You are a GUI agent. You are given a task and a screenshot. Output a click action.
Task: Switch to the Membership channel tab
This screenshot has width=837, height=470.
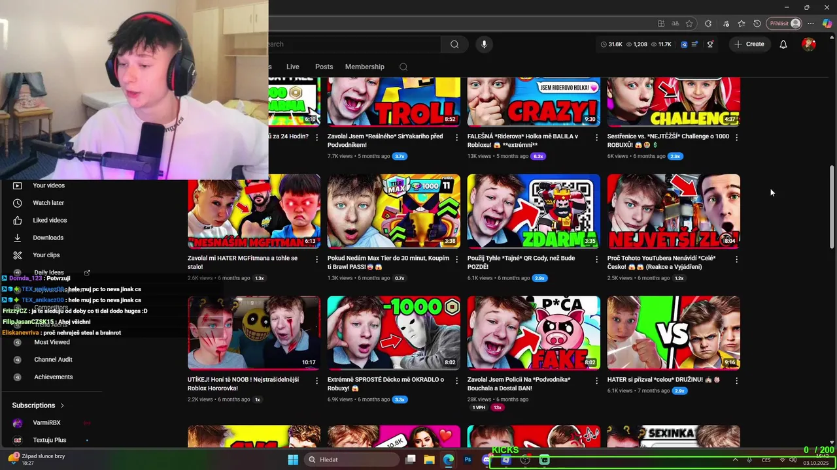coord(365,67)
